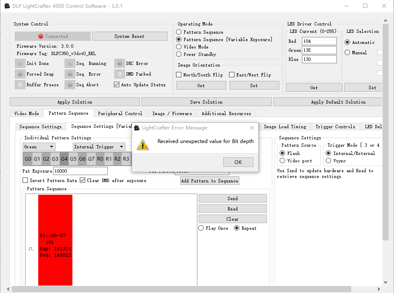Click the Seq Abort status indicator
This screenshot has height=293, width=394.
(70, 85)
